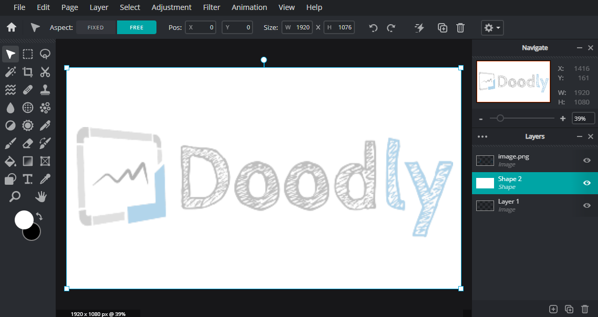Set aspect to FIXED
The image size is (598, 317).
tap(96, 27)
